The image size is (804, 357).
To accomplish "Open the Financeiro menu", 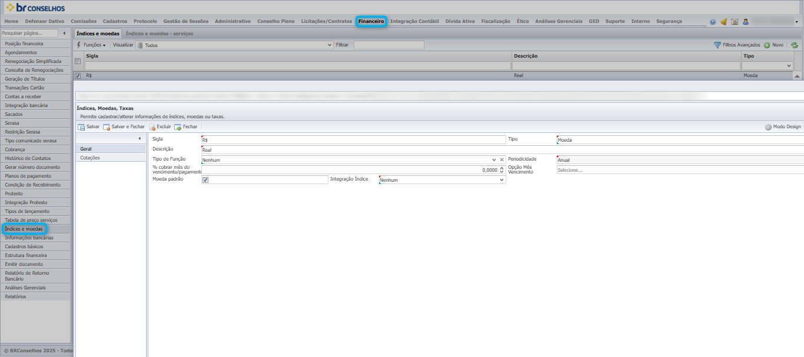I will coord(371,21).
